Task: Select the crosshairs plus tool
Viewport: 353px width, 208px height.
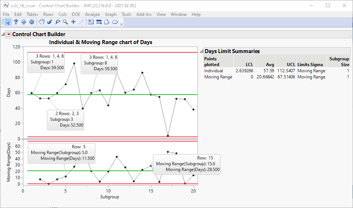Action: point(73,22)
